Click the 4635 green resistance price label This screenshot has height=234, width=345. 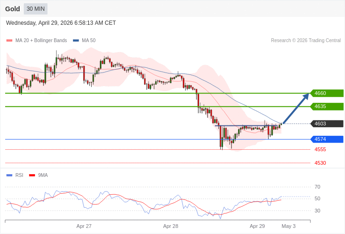click(327, 107)
